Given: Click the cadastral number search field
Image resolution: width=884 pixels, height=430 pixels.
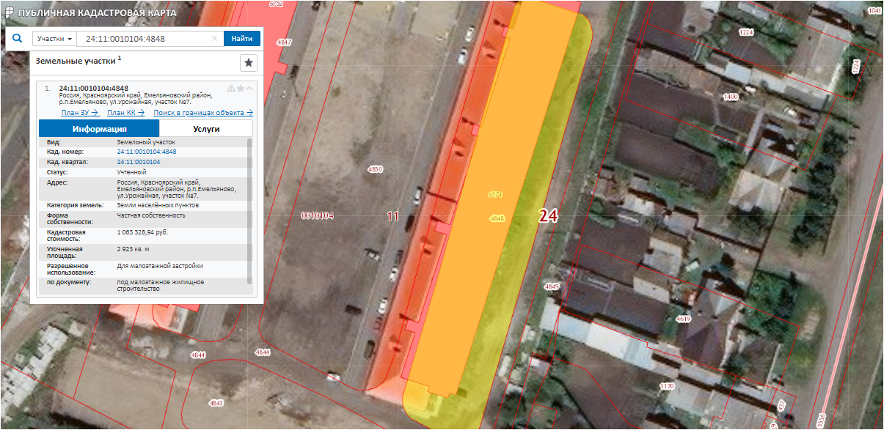Looking at the screenshot, I should [143, 39].
